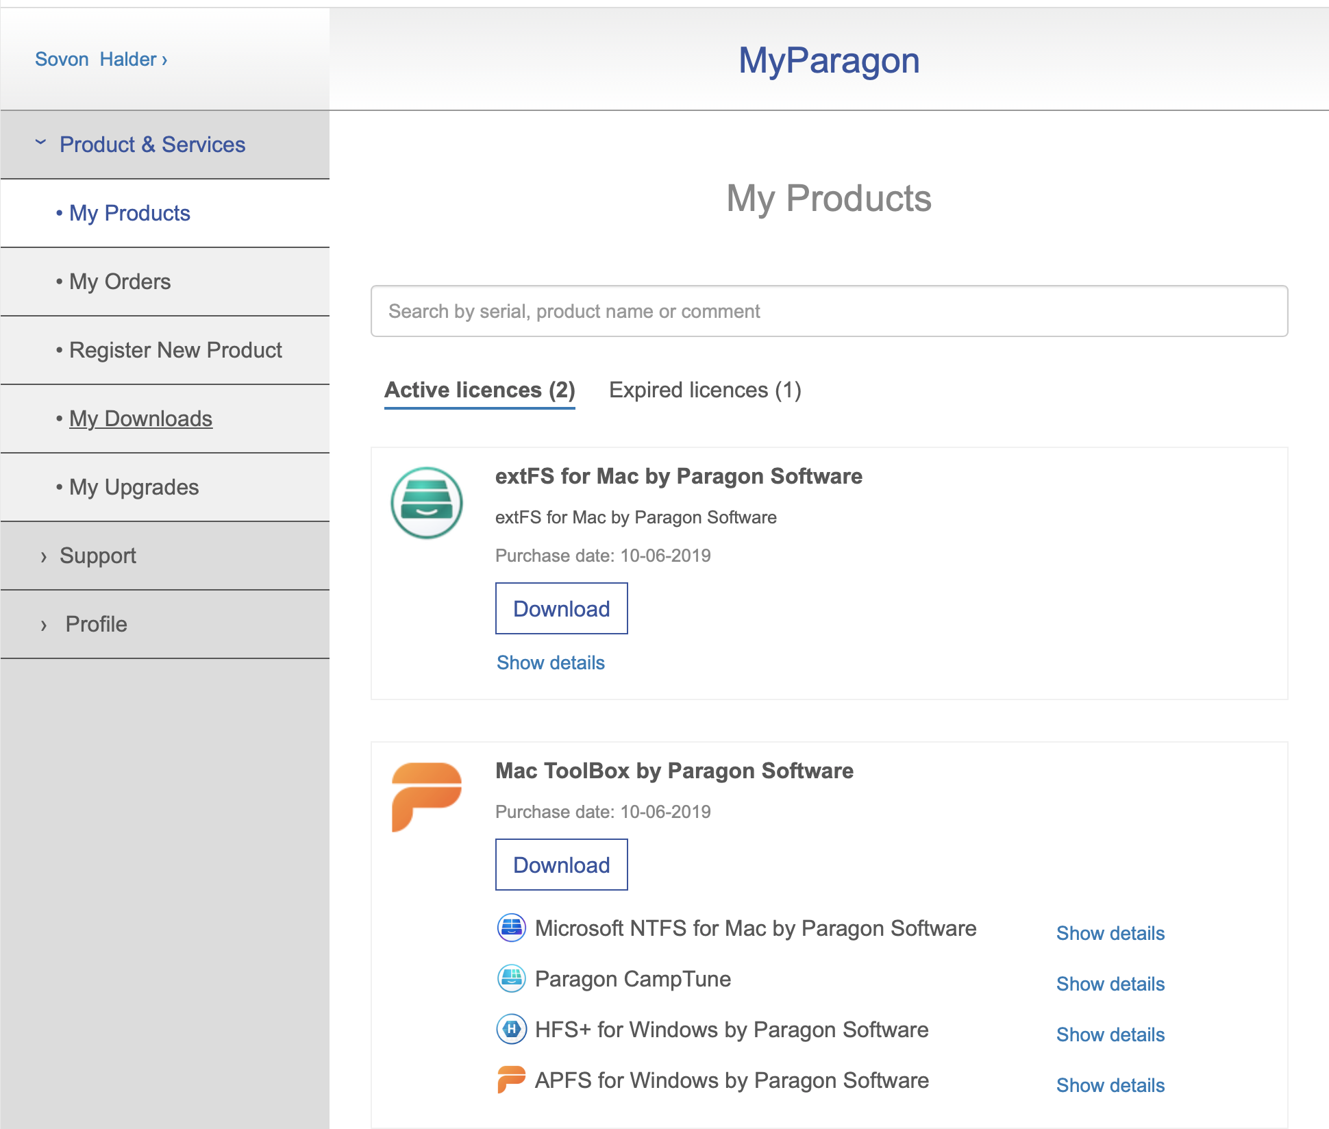Click the Paragon CampTune icon
The image size is (1329, 1129).
[511, 979]
